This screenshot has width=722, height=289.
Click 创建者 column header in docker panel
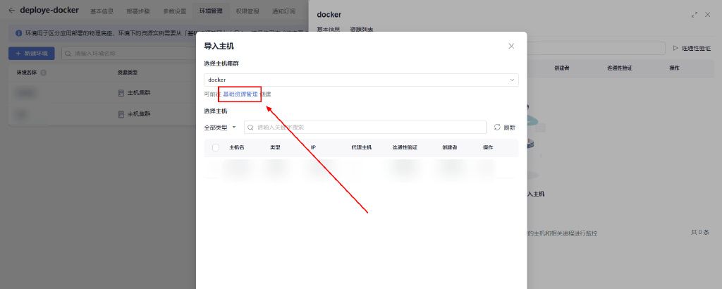[562, 68]
